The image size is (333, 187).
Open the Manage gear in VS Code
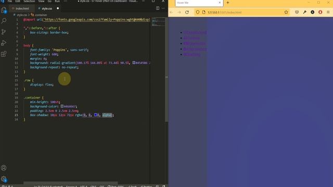click(x=4, y=179)
